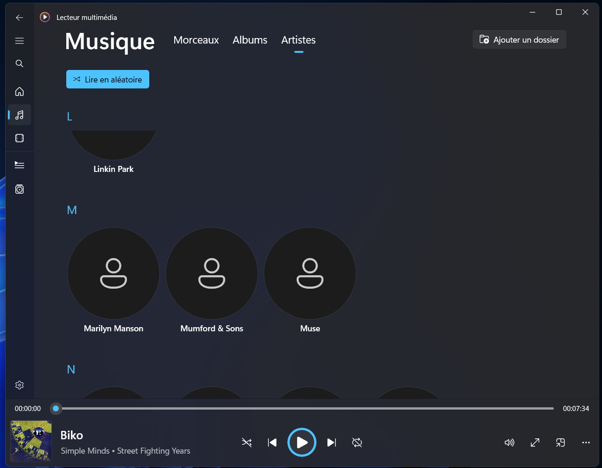Open the Mumford & Sons artist avatar

point(212,273)
